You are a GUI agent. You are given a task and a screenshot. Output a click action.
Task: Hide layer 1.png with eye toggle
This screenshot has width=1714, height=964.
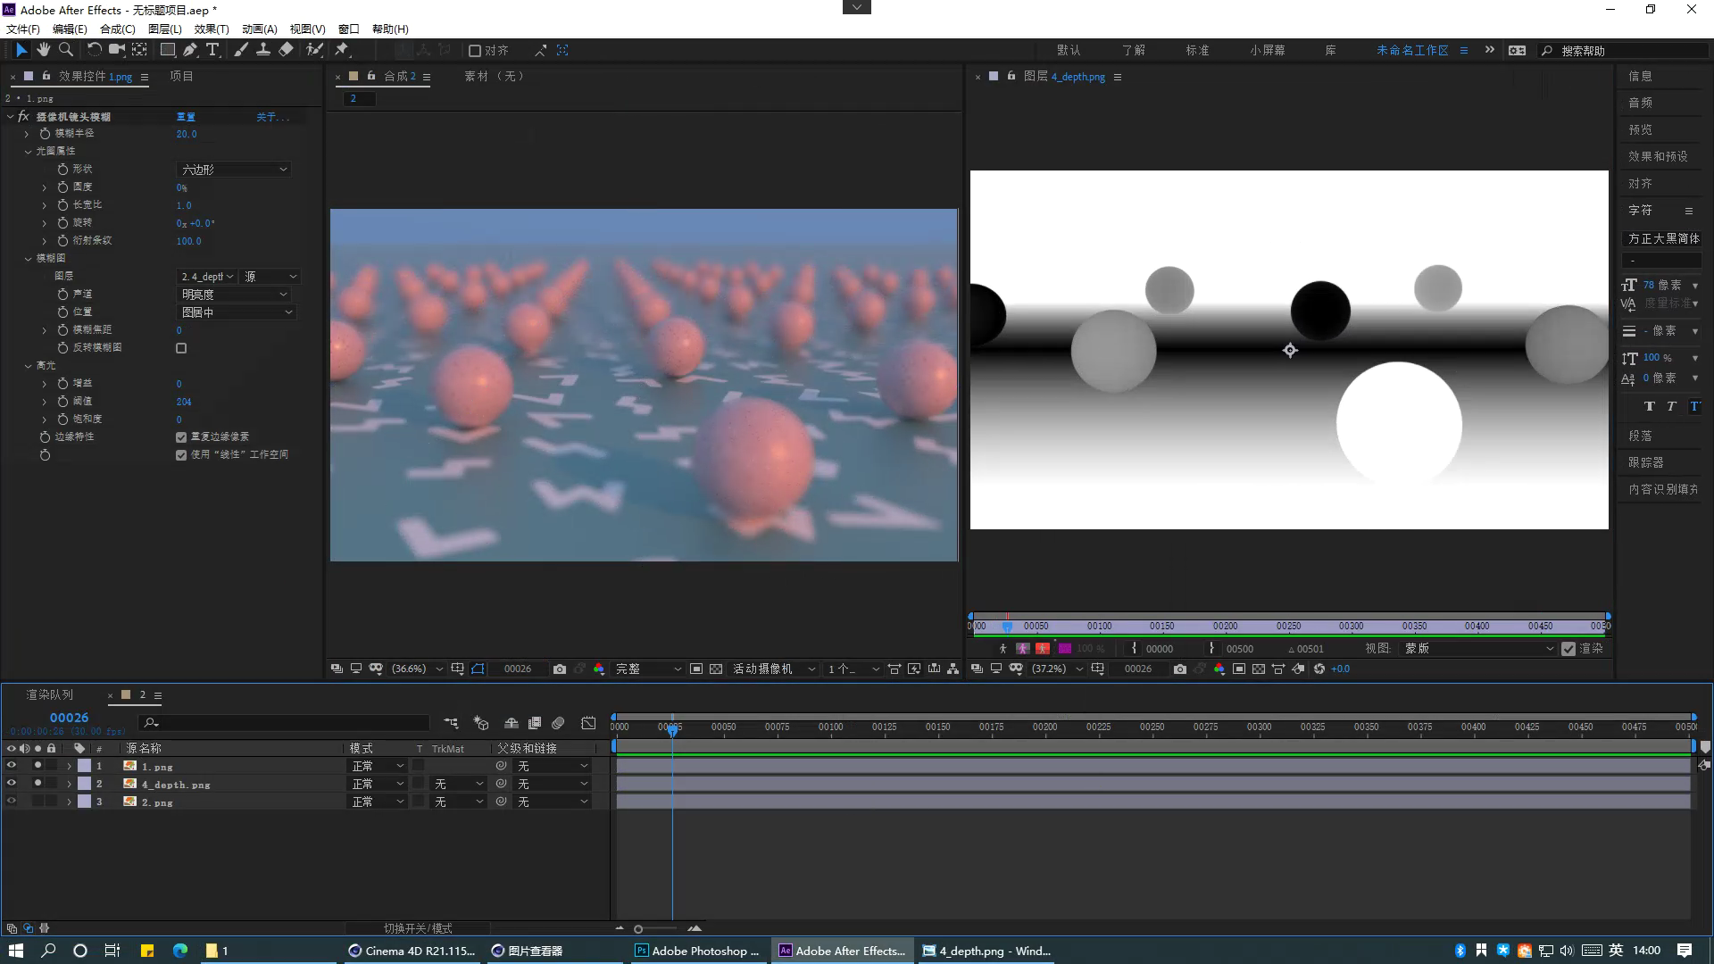click(x=12, y=766)
